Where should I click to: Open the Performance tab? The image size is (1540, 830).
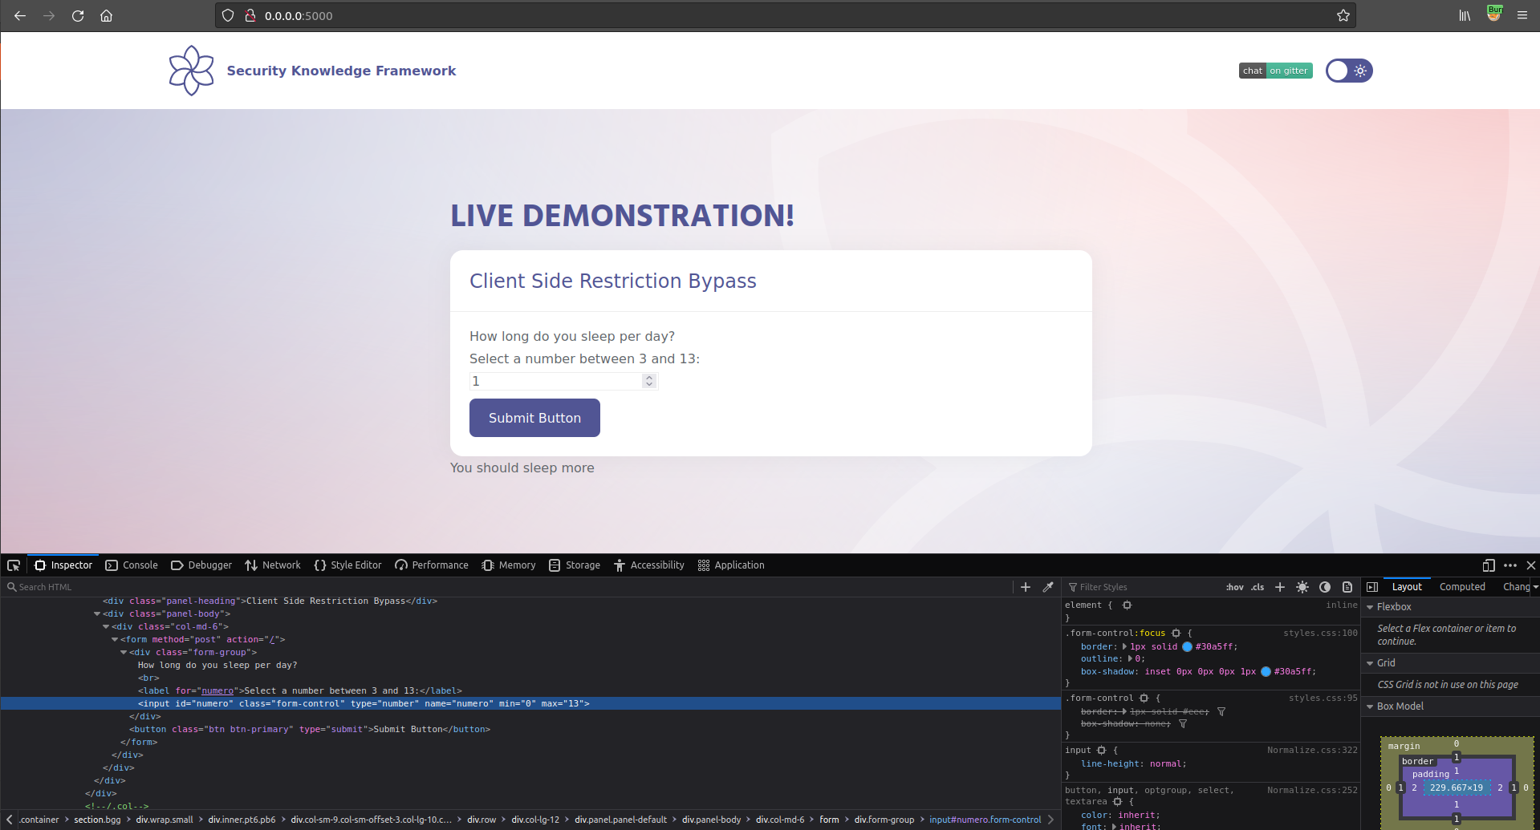coord(432,565)
